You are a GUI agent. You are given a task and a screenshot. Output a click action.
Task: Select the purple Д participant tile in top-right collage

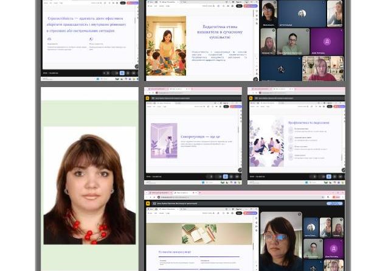327,41
